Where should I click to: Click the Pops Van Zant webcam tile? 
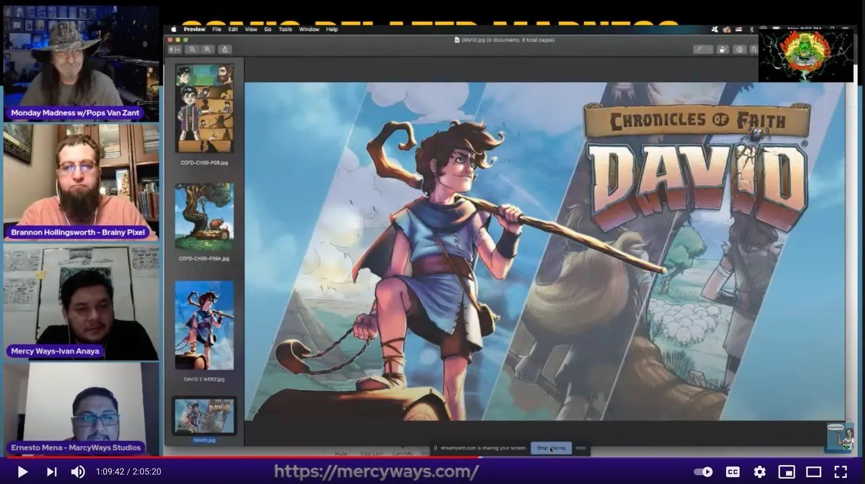[x=81, y=64]
